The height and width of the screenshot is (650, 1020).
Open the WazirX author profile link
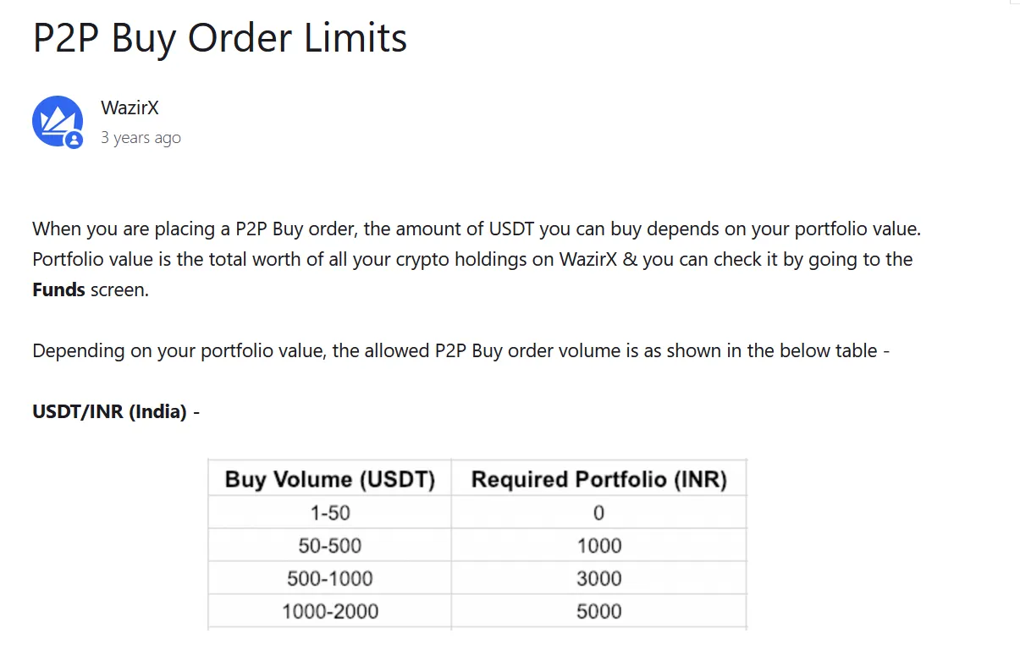(x=130, y=108)
